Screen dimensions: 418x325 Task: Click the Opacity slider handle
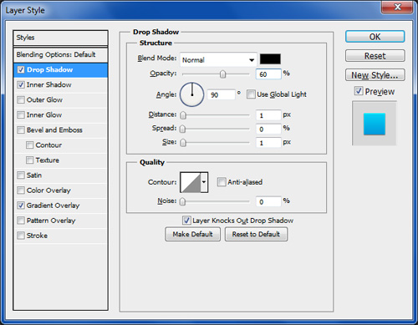(222, 74)
